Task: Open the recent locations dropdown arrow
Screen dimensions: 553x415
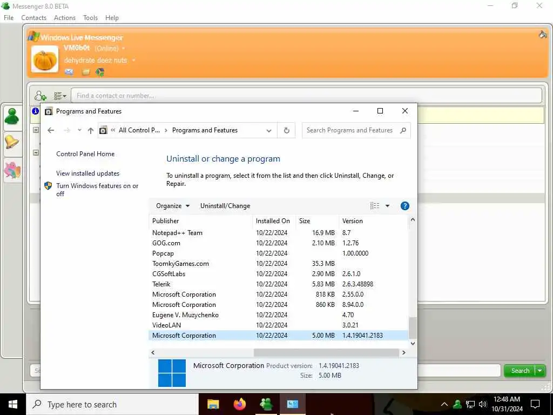Action: coord(80,130)
